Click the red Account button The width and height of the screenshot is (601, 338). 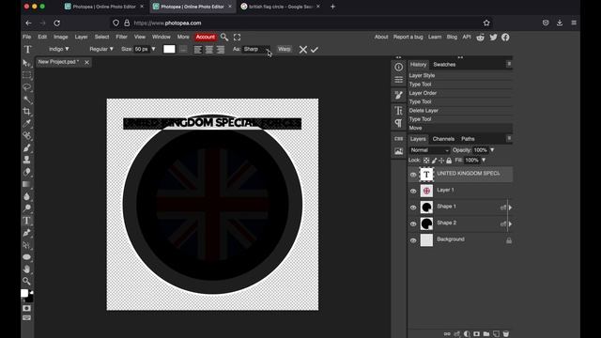(206, 37)
